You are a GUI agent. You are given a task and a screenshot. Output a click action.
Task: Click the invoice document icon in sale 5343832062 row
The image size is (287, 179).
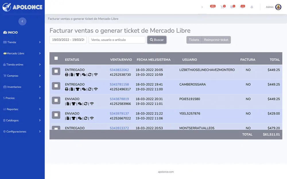pyautogui.click(x=72, y=74)
